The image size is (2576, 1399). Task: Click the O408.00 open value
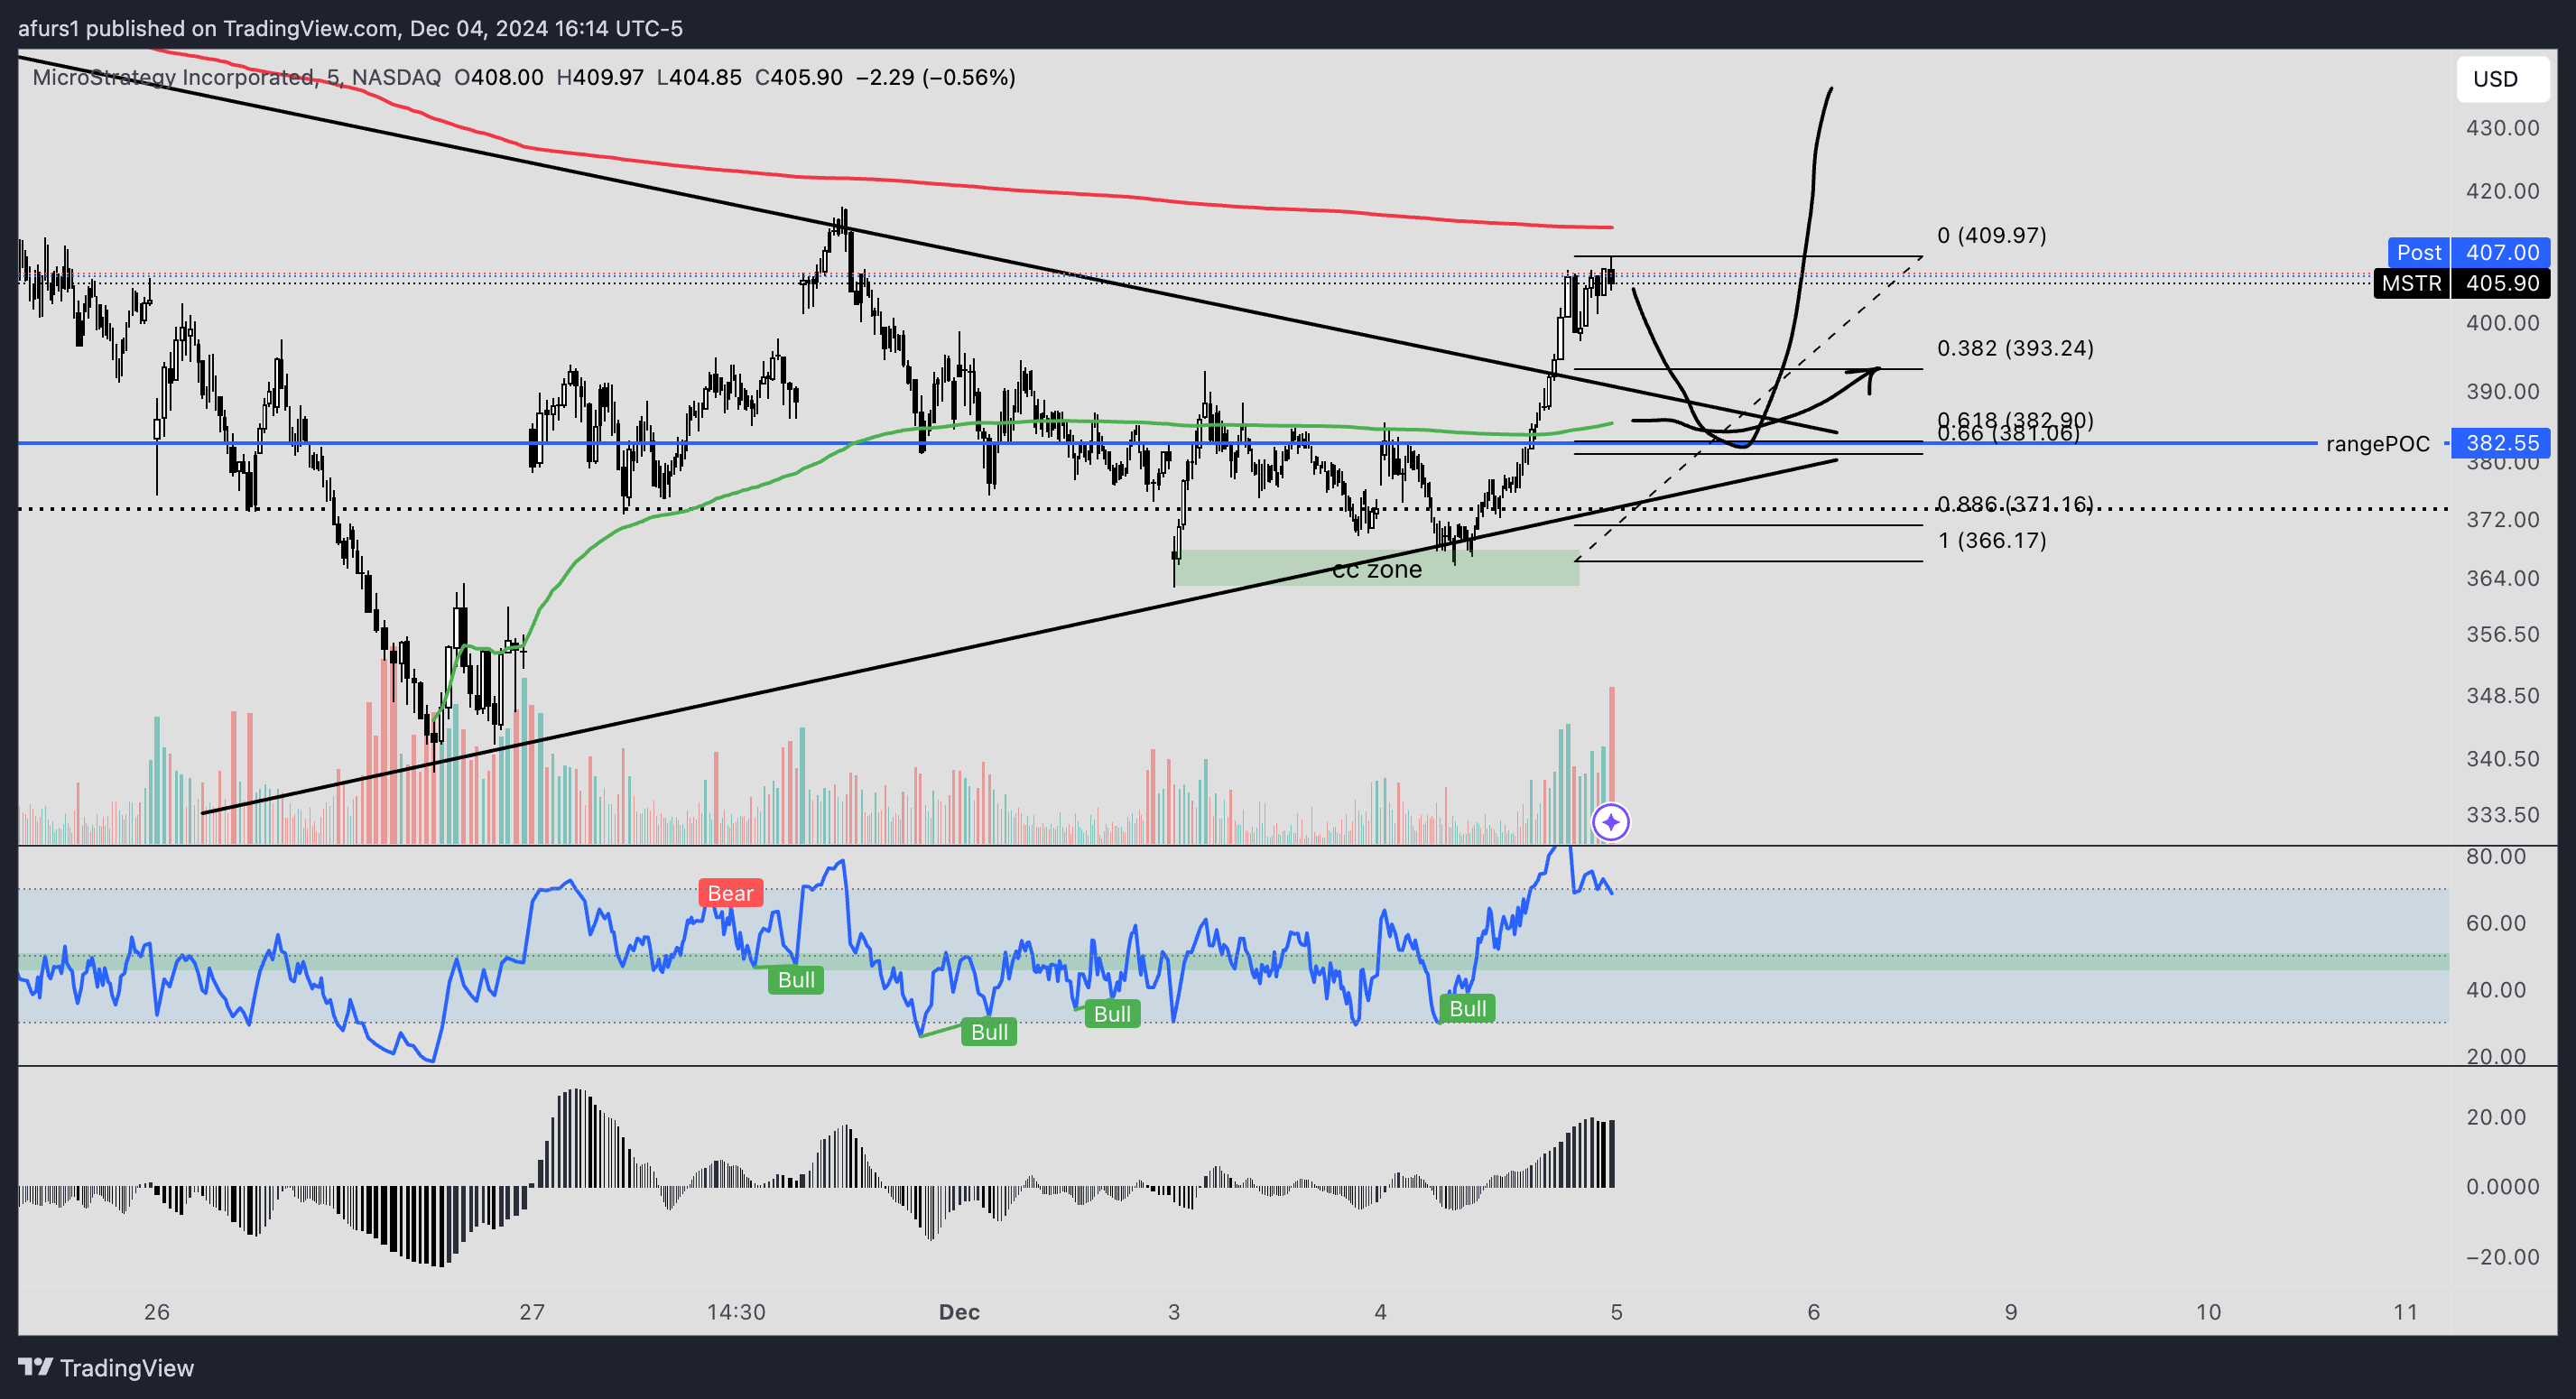[499, 77]
